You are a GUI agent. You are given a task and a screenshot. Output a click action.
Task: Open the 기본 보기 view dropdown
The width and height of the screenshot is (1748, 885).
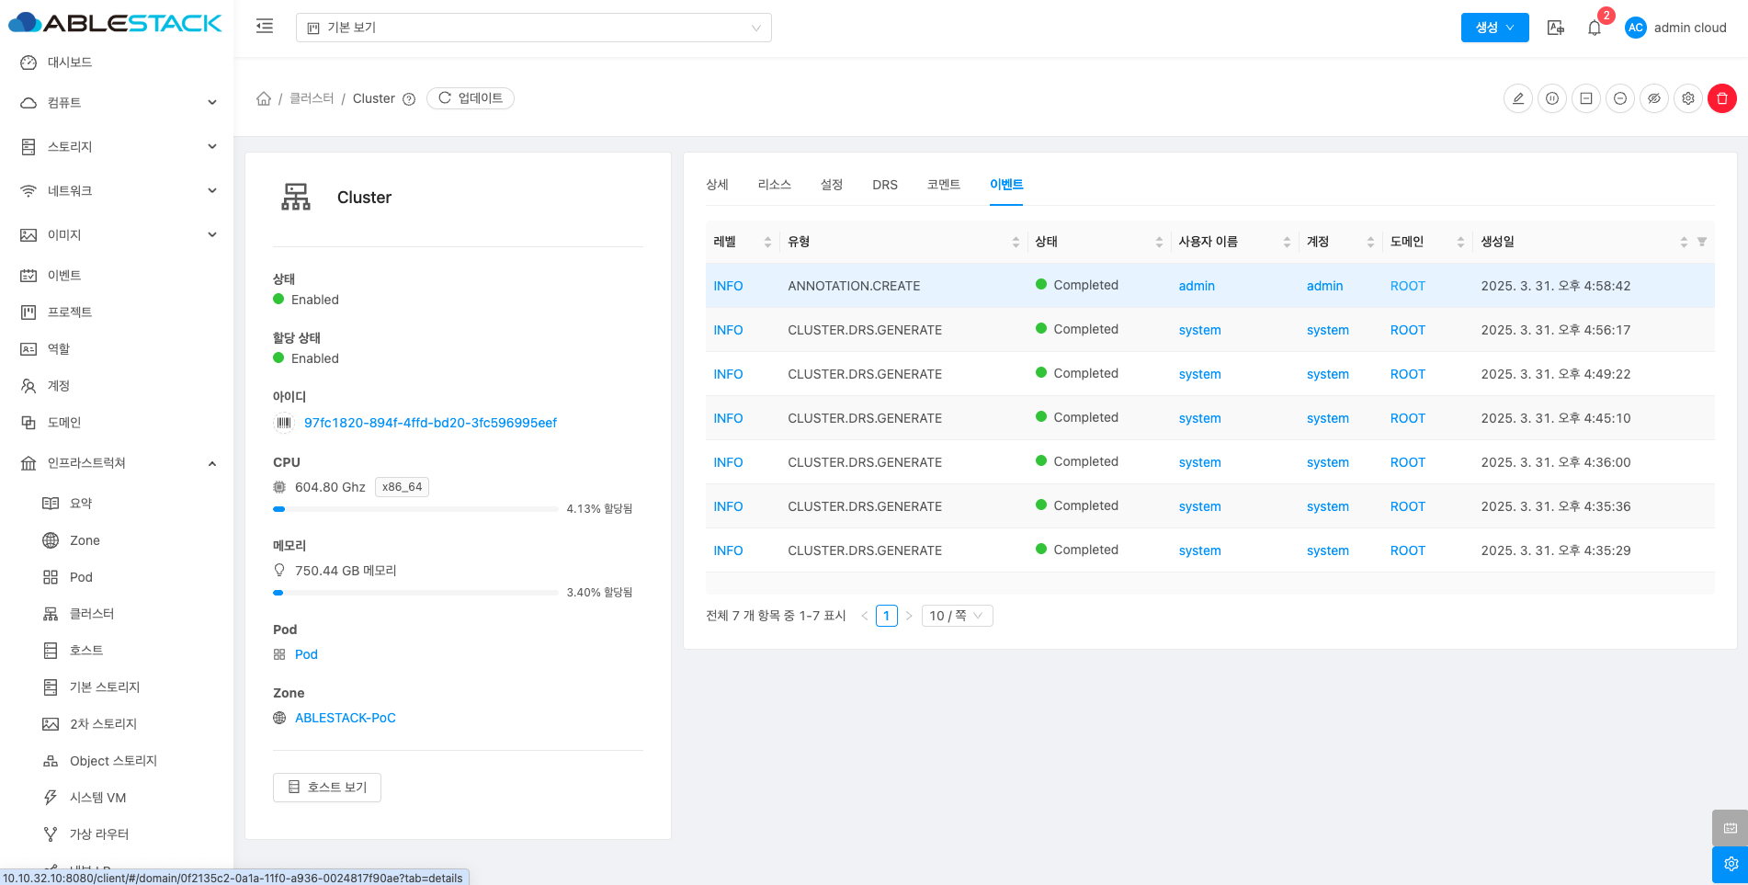(x=533, y=28)
